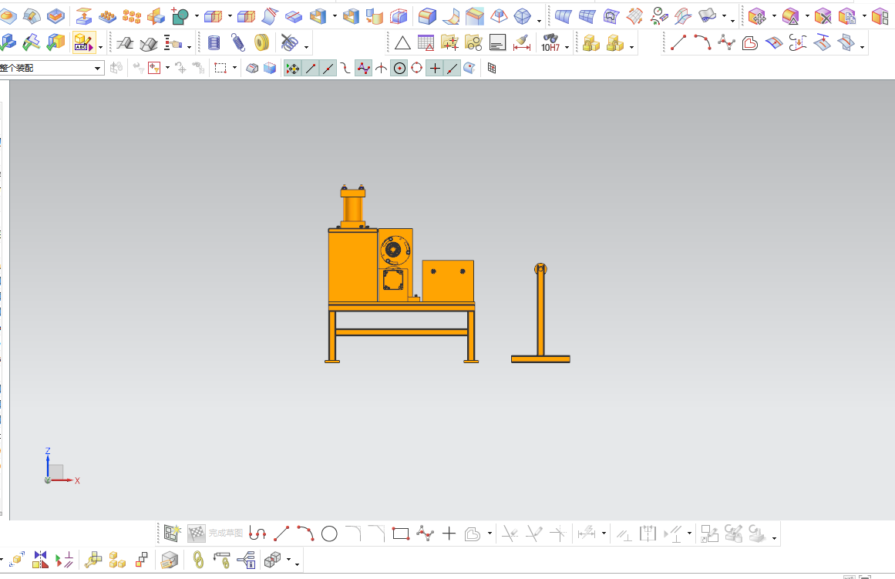This screenshot has width=895, height=579.
Task: Open the Edge Blend tool
Action: click(427, 16)
